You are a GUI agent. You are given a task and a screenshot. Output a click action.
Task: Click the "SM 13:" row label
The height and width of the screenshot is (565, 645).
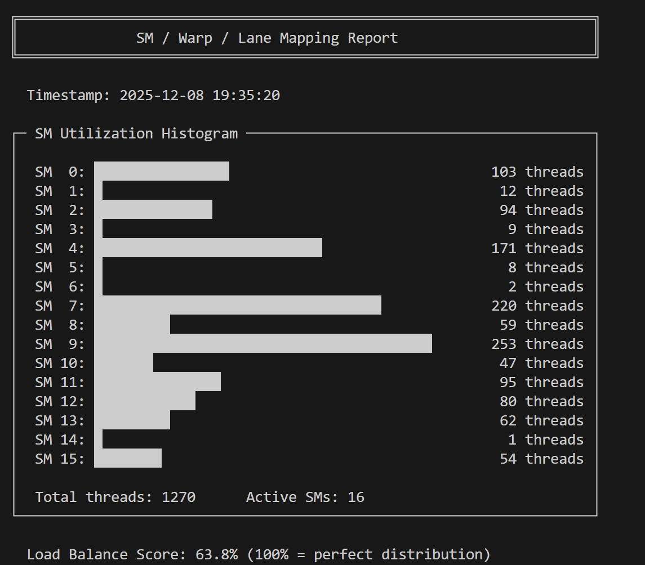60,420
